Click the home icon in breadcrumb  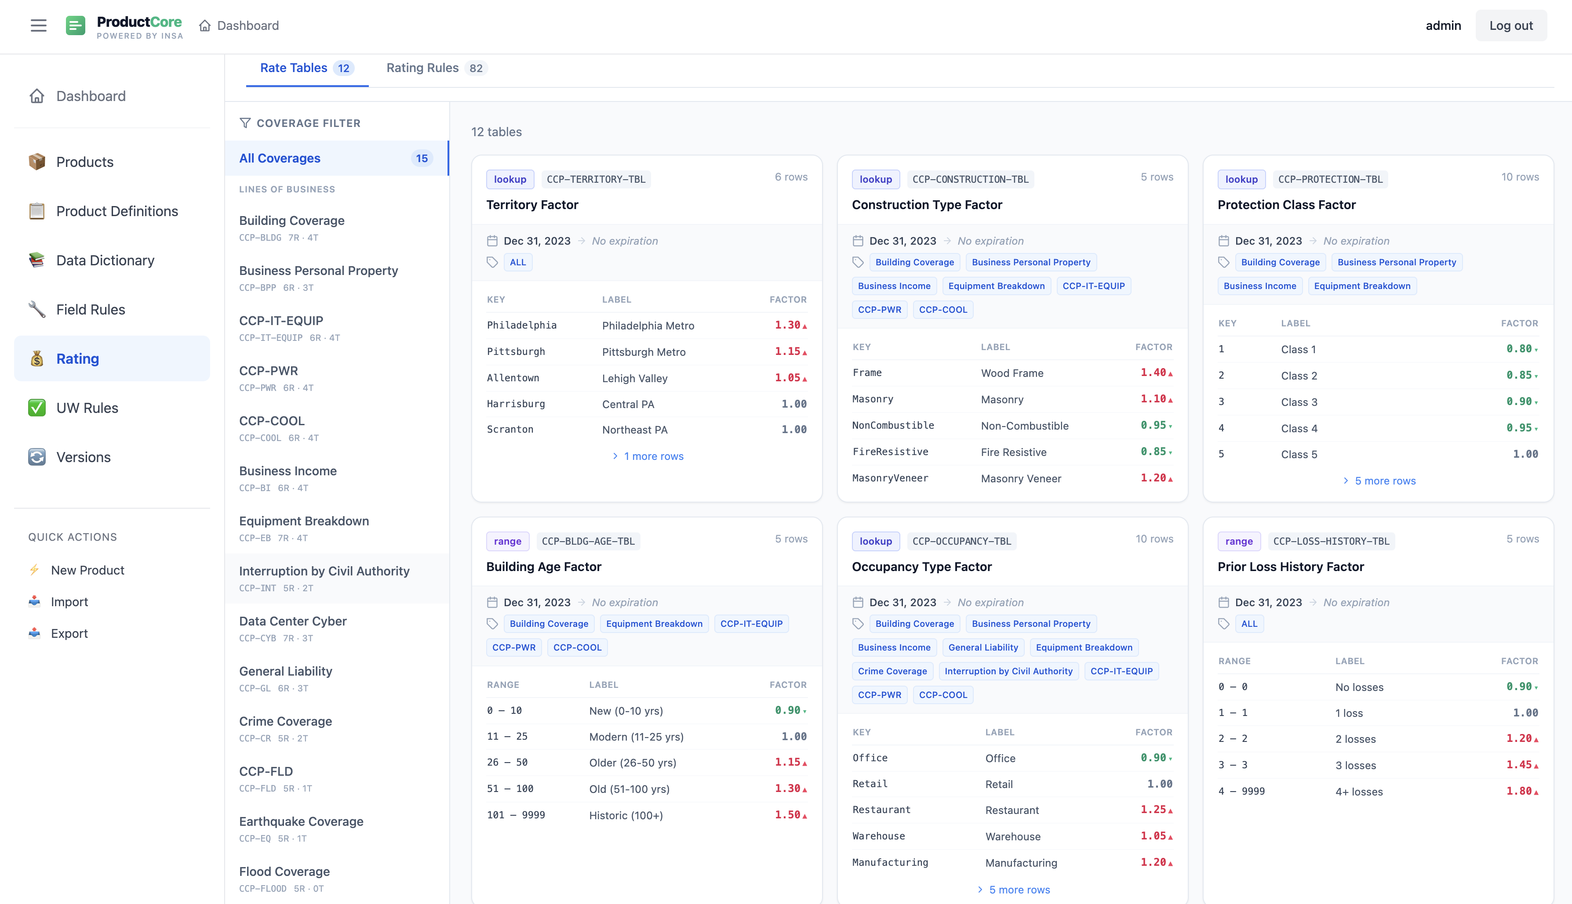click(204, 25)
